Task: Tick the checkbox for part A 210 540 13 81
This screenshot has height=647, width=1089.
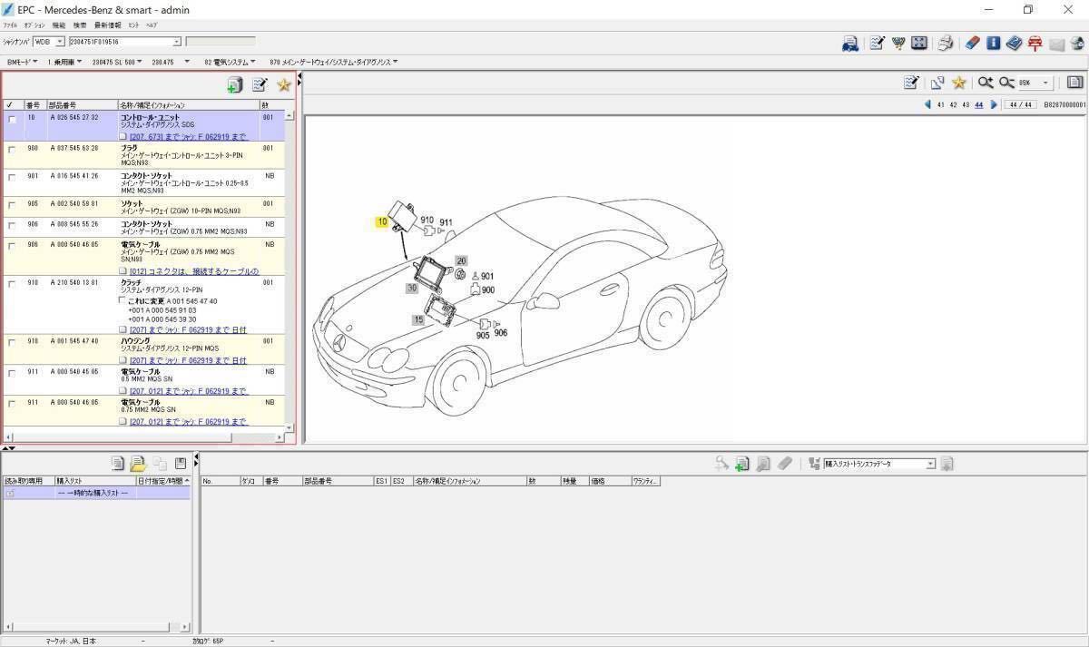Action: pos(12,284)
